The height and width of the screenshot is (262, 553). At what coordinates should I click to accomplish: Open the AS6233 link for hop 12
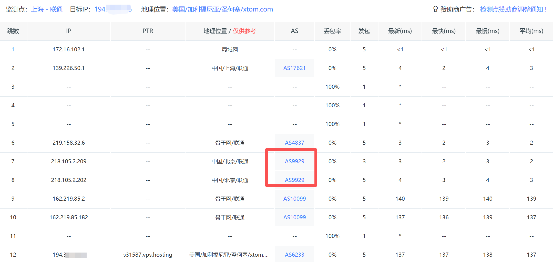click(294, 255)
